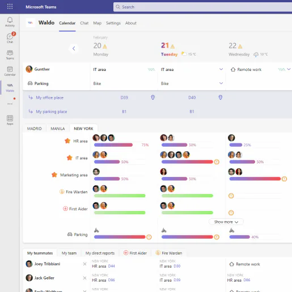The height and width of the screenshot is (292, 292).
Task: Select the MADRID location tab
Action: (34, 129)
